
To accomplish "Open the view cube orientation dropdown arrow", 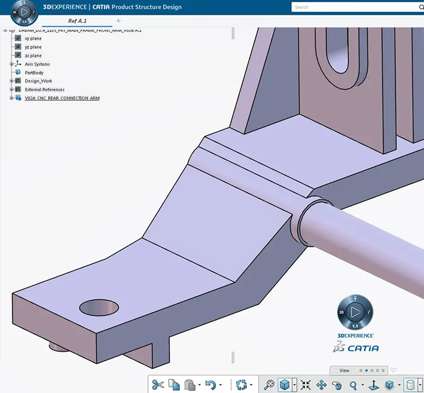I will coord(295,385).
